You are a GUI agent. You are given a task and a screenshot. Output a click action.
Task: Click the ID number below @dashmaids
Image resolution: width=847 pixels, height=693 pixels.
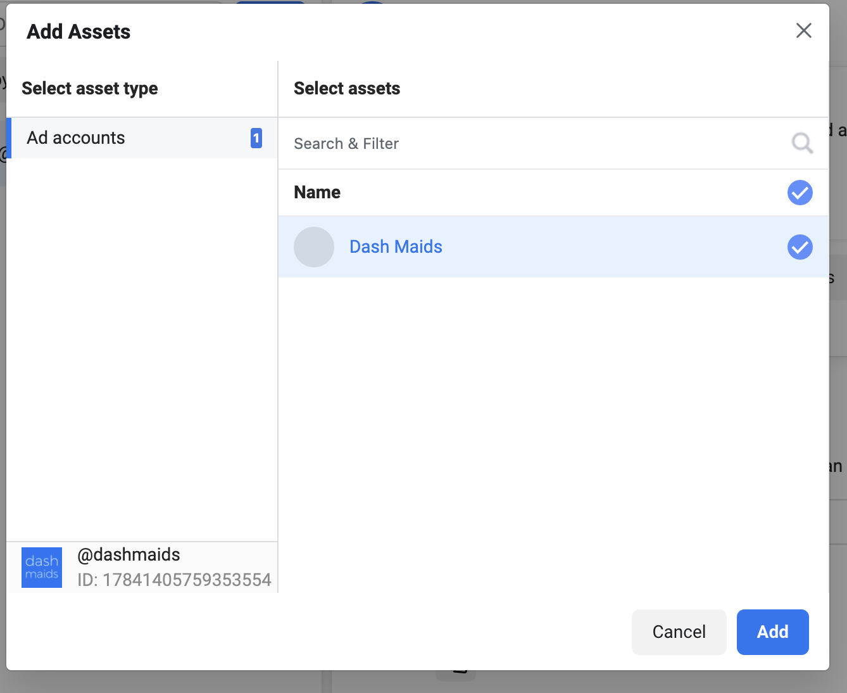tap(174, 580)
